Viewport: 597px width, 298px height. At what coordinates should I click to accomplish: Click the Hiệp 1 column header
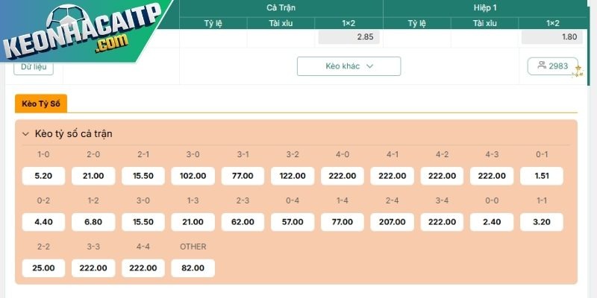pos(485,8)
